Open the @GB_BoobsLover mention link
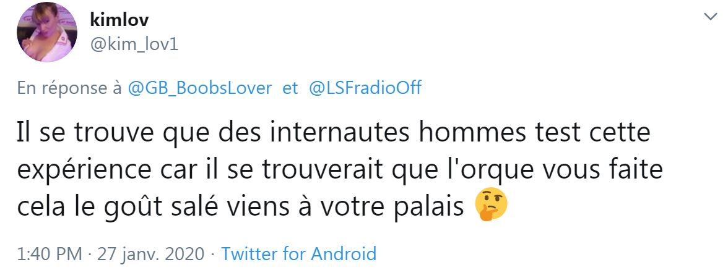The width and height of the screenshot is (728, 270). click(x=199, y=88)
